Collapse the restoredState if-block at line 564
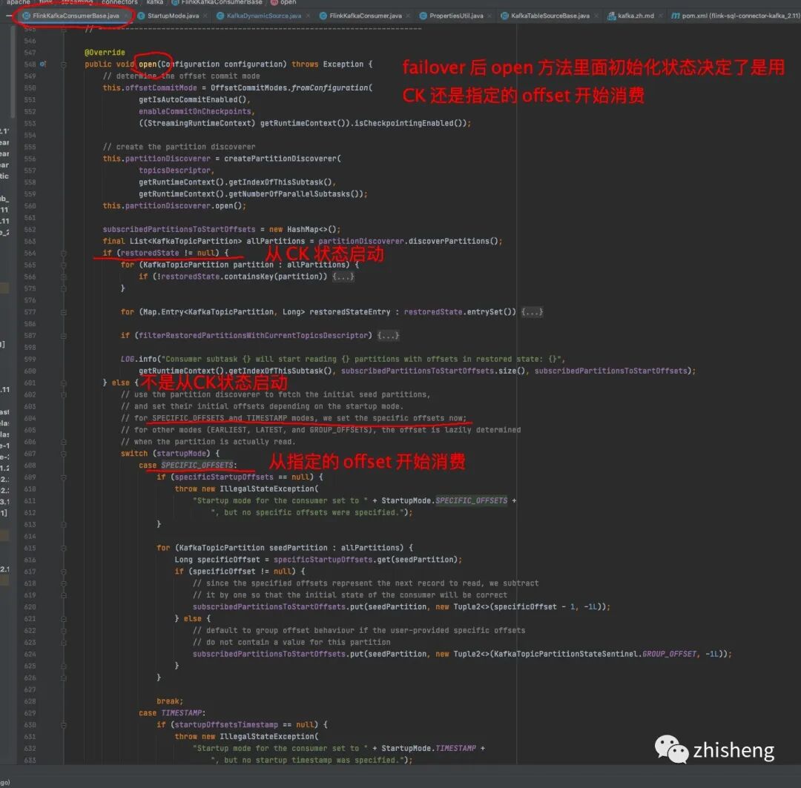 [64, 254]
